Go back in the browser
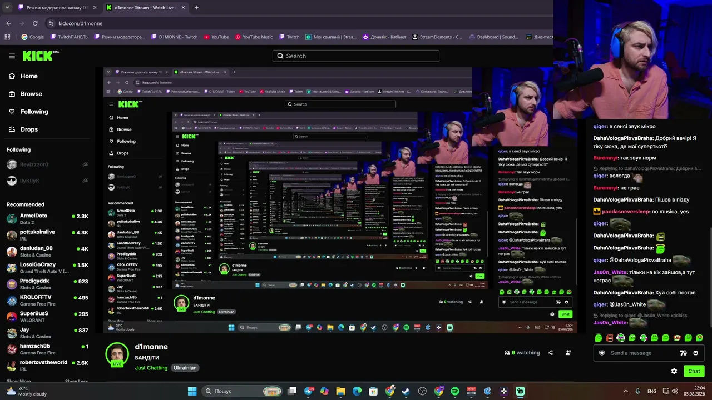Screen dimensions: 712x400 [8, 23]
